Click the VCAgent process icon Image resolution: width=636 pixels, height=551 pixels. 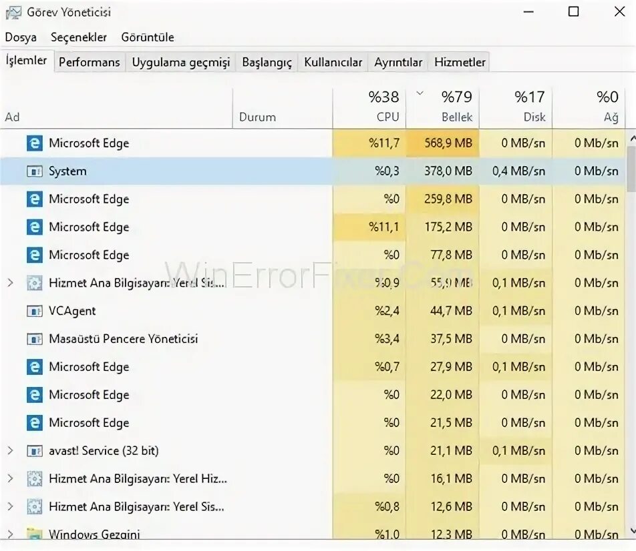pos(35,311)
